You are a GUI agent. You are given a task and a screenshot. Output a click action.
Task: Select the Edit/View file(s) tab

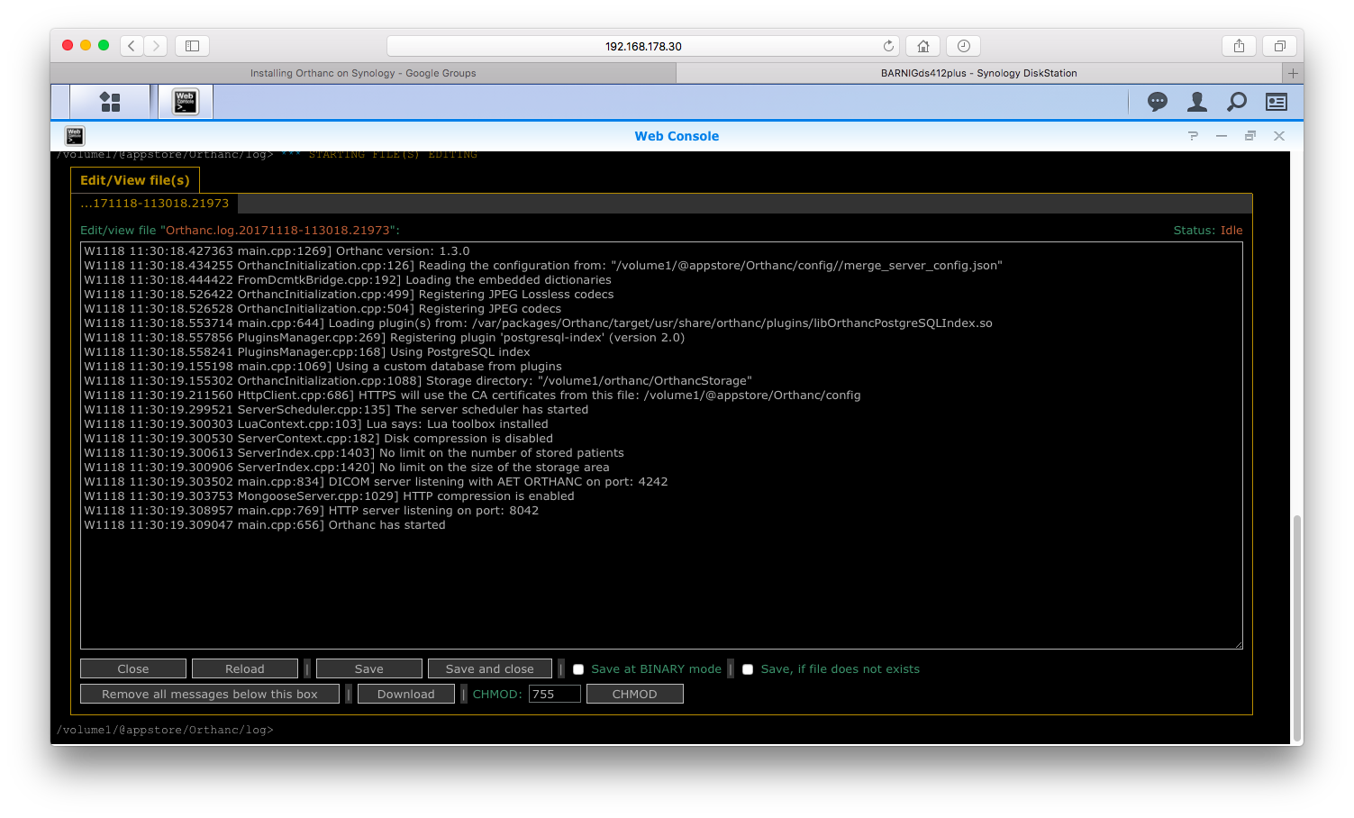[135, 180]
